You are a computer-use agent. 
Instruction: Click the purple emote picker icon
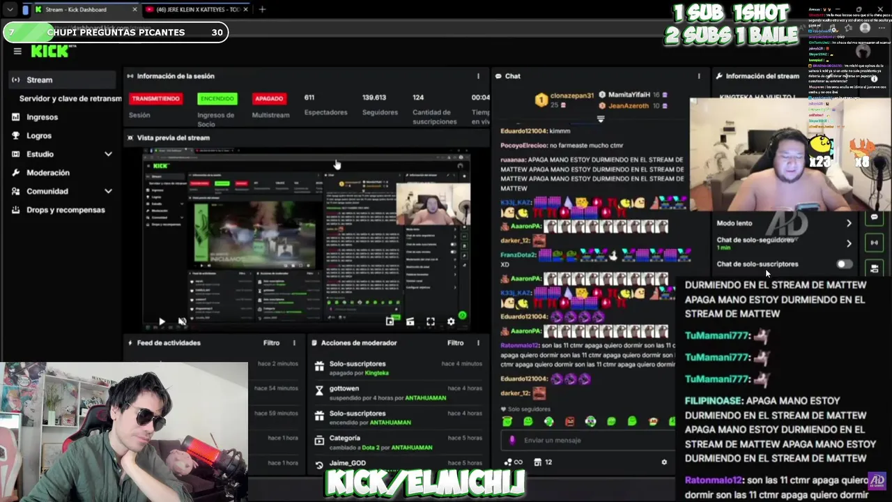[x=512, y=440]
